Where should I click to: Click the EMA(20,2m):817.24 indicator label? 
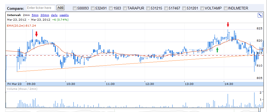coord(21,26)
